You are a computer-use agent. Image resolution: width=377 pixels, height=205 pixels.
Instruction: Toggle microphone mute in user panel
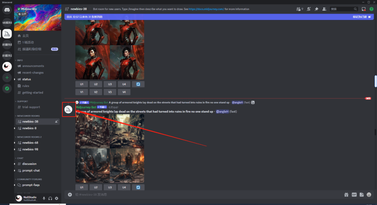44,198
